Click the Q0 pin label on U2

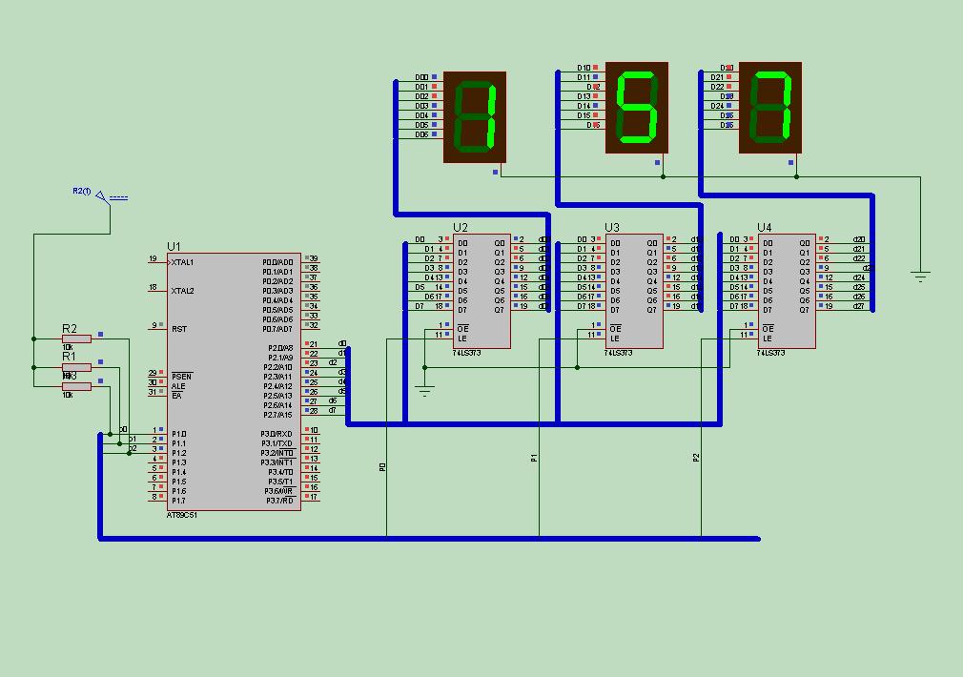click(500, 243)
